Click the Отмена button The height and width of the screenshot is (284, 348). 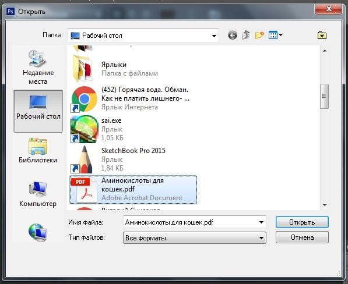[302, 237]
